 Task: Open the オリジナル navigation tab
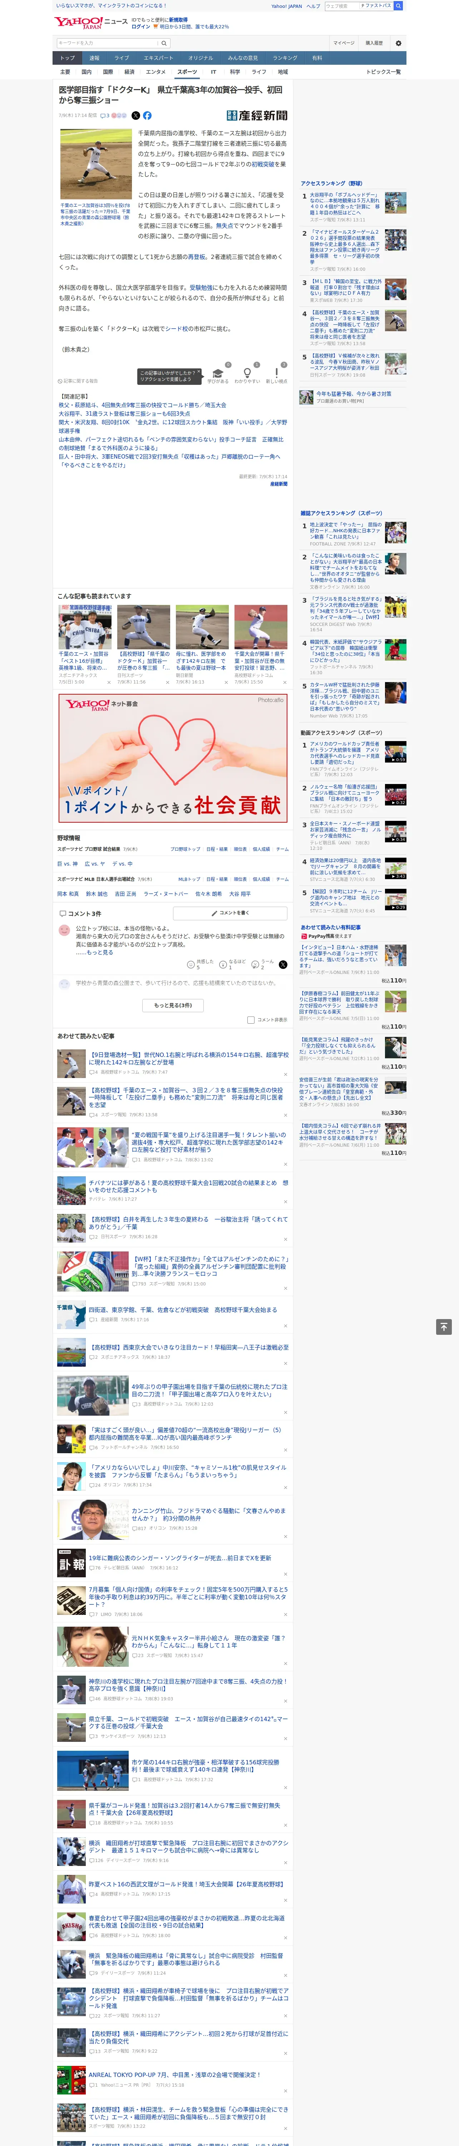(201, 58)
